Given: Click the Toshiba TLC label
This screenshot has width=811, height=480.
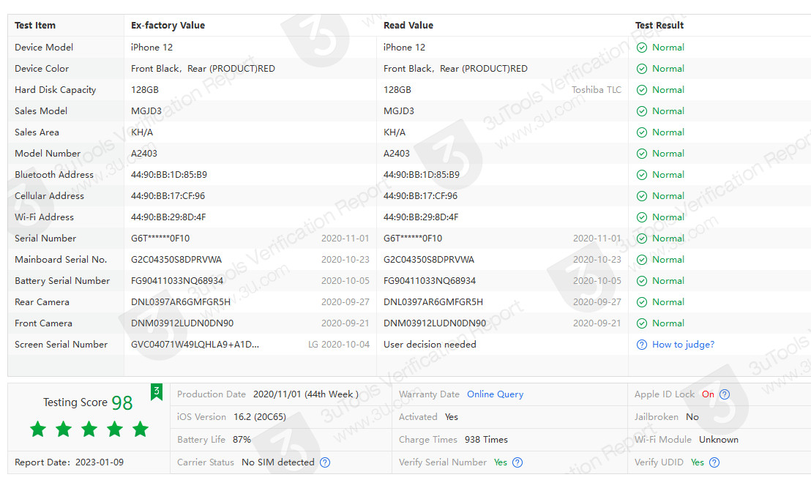Looking at the screenshot, I should pos(596,90).
